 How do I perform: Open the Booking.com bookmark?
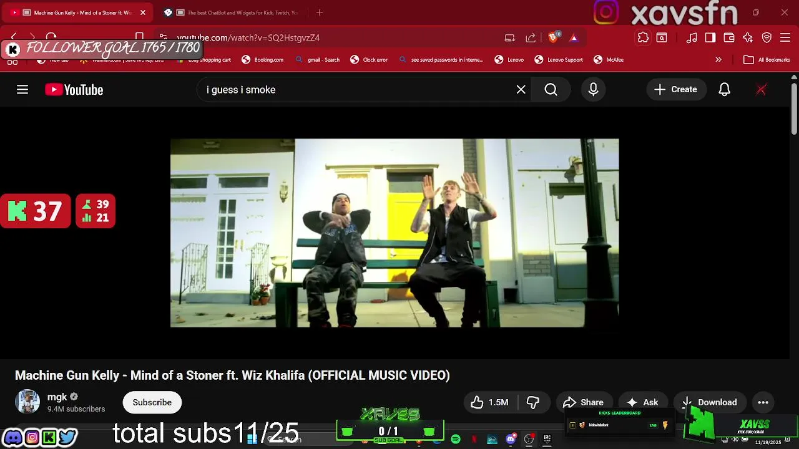[x=263, y=60]
